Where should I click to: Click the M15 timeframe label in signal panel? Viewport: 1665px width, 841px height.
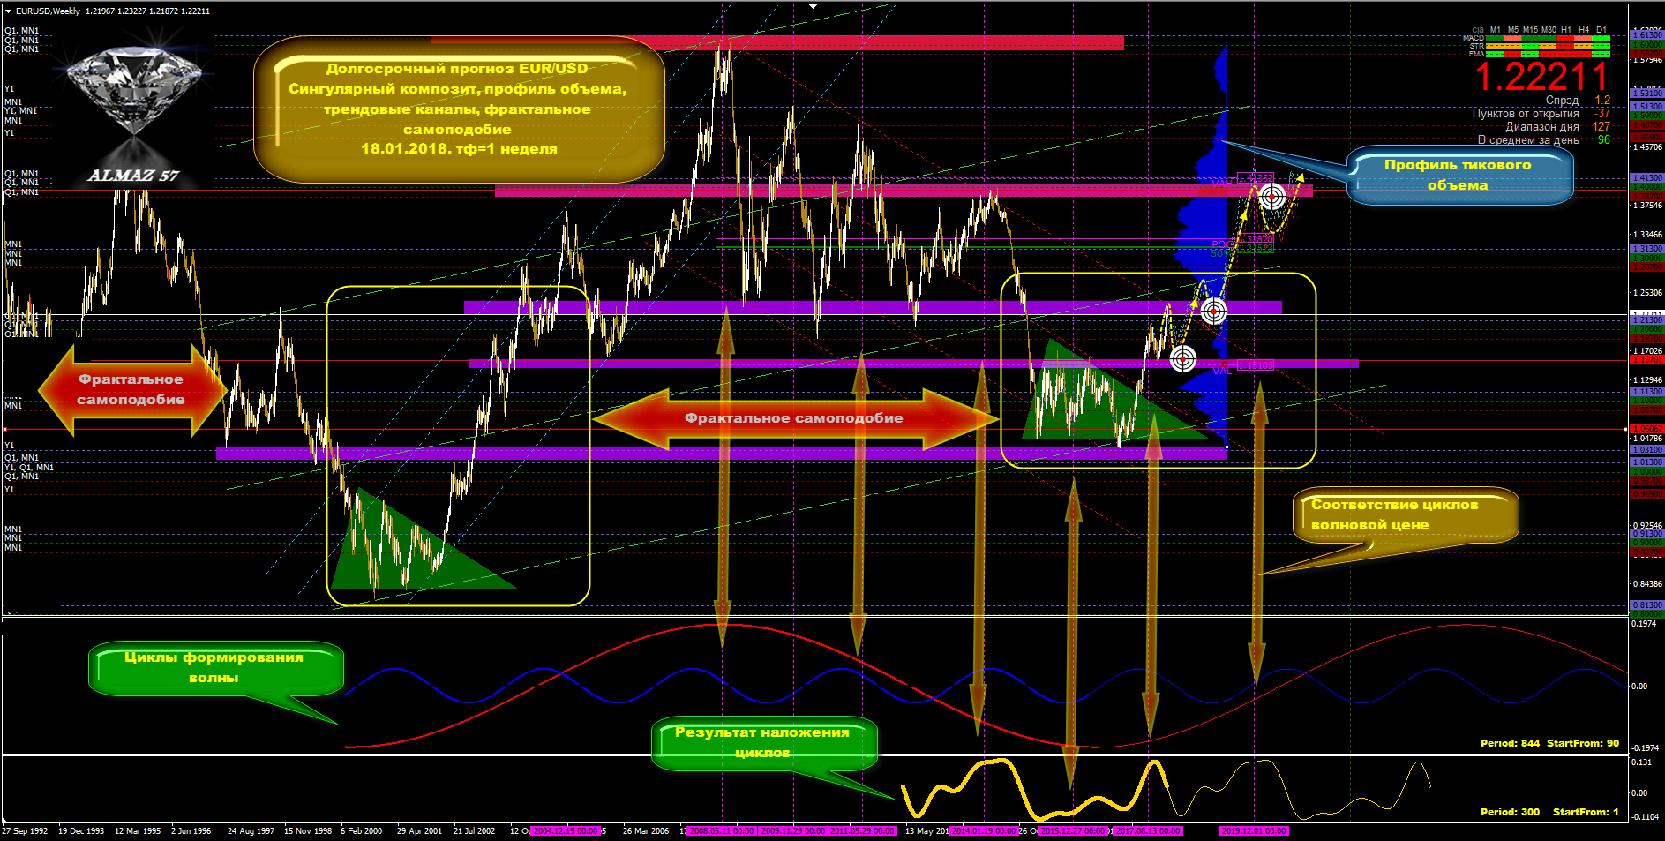click(x=1530, y=30)
